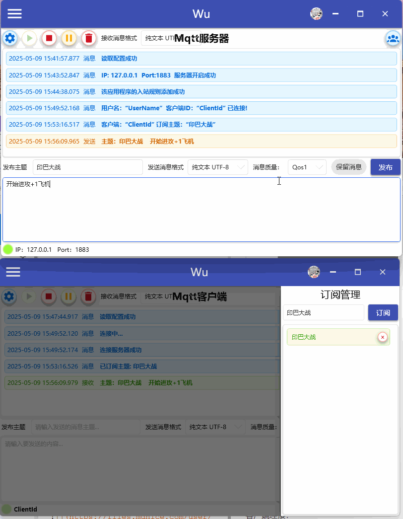
Task: Clear server messages with the trash icon
Action: tap(88, 38)
